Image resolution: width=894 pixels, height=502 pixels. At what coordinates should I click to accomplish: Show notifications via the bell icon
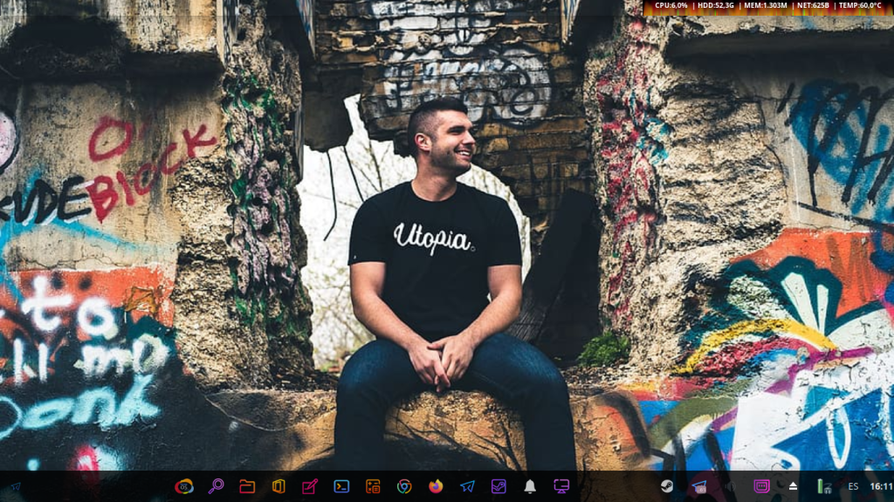tap(530, 486)
